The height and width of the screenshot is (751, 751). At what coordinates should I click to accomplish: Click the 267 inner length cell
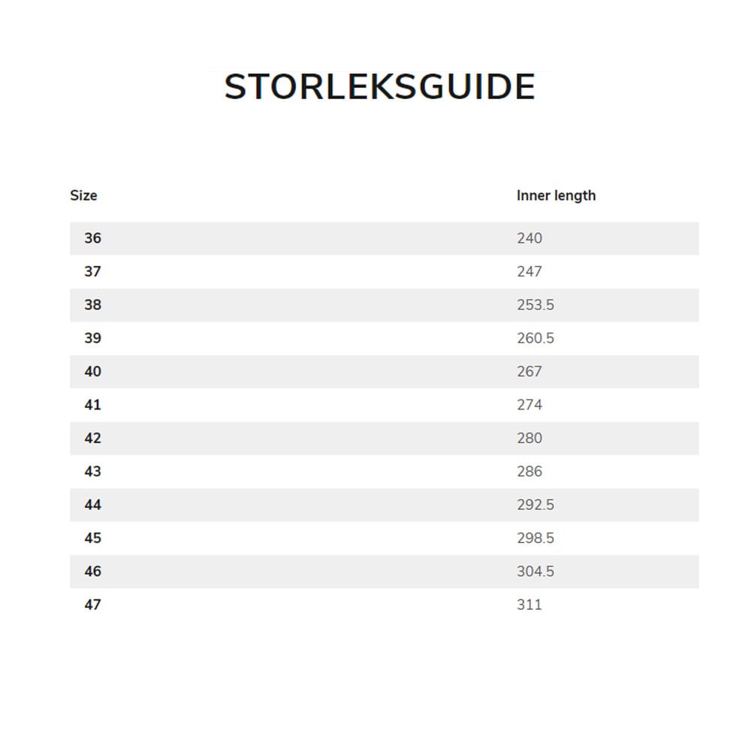(529, 372)
